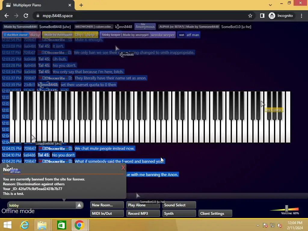This screenshot has height=231, width=308.
Task: Click participant name ɓ$mn8448
Action: click(x=123, y=27)
